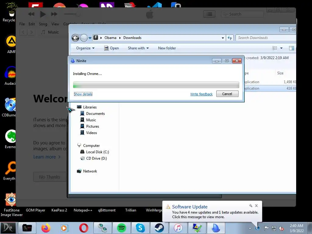
Task: Open the view options dropdown arrow
Action: (281, 48)
